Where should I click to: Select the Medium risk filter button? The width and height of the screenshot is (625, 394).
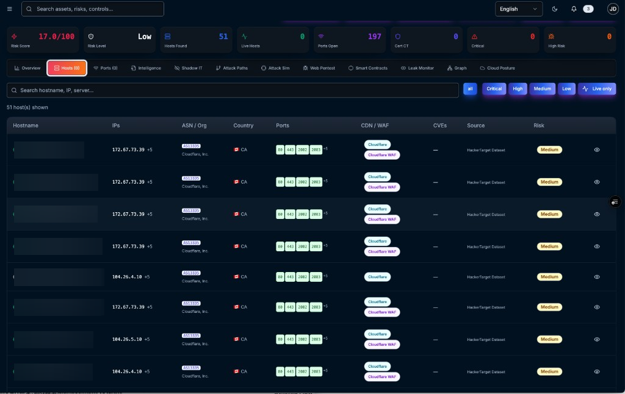click(x=542, y=89)
